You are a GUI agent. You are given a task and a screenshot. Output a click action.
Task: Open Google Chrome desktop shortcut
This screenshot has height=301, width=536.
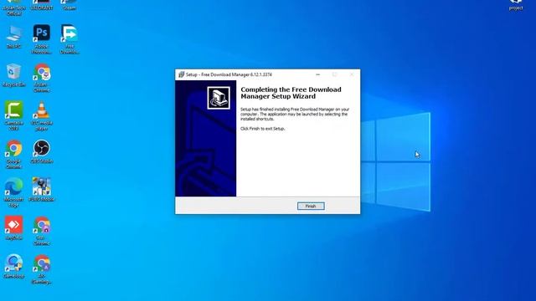[13, 154]
